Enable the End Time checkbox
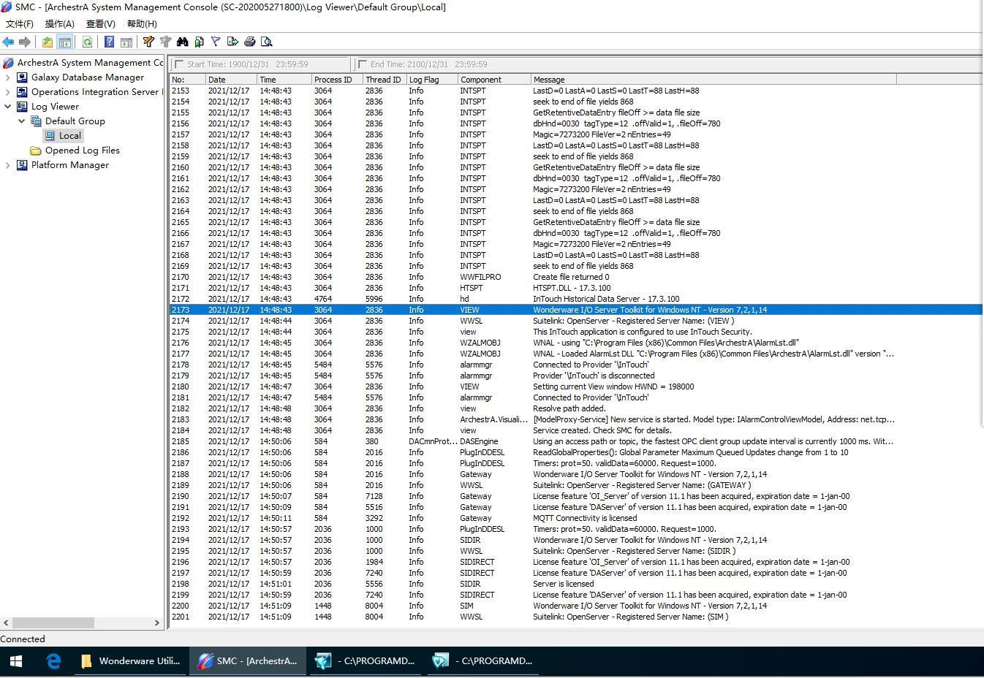The width and height of the screenshot is (984, 678). tap(363, 64)
